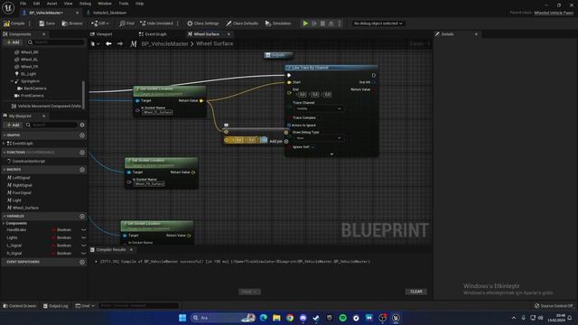Click My Blueprint search field

pyautogui.click(x=51, y=125)
